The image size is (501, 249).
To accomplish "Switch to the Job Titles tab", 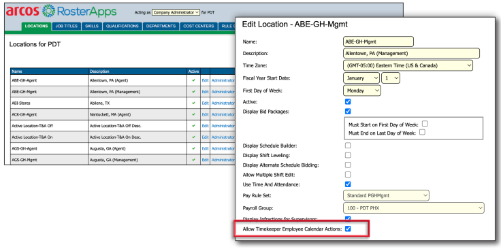I will click(x=67, y=26).
